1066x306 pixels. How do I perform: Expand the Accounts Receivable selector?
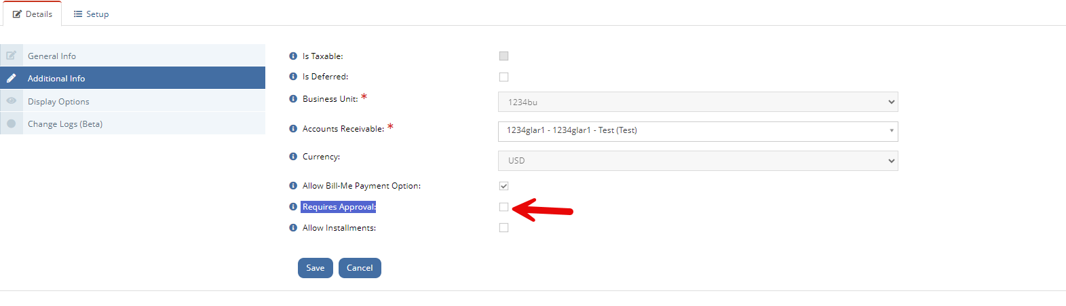click(x=698, y=131)
